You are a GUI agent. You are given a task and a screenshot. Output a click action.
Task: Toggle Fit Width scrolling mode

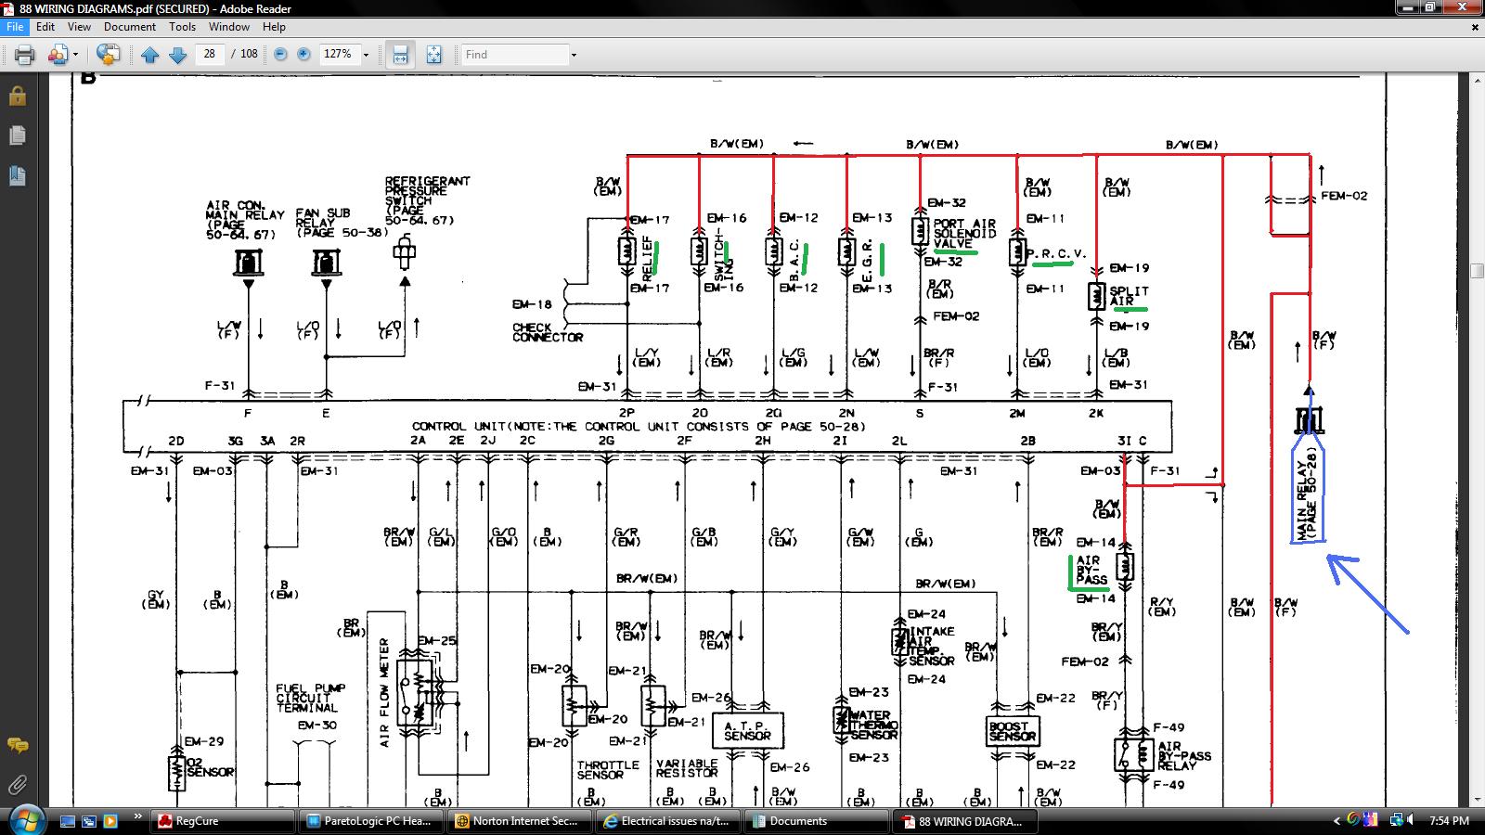[400, 55]
